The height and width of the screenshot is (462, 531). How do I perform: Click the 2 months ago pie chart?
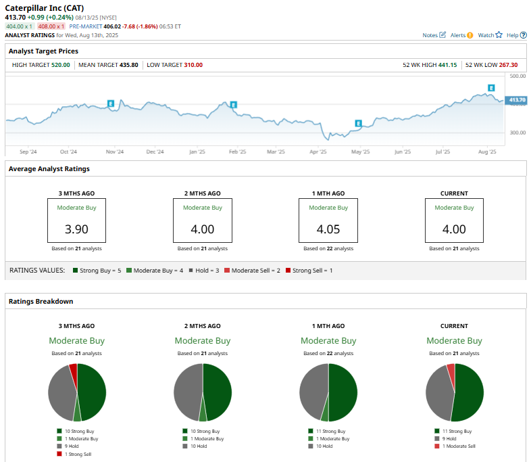(x=203, y=392)
